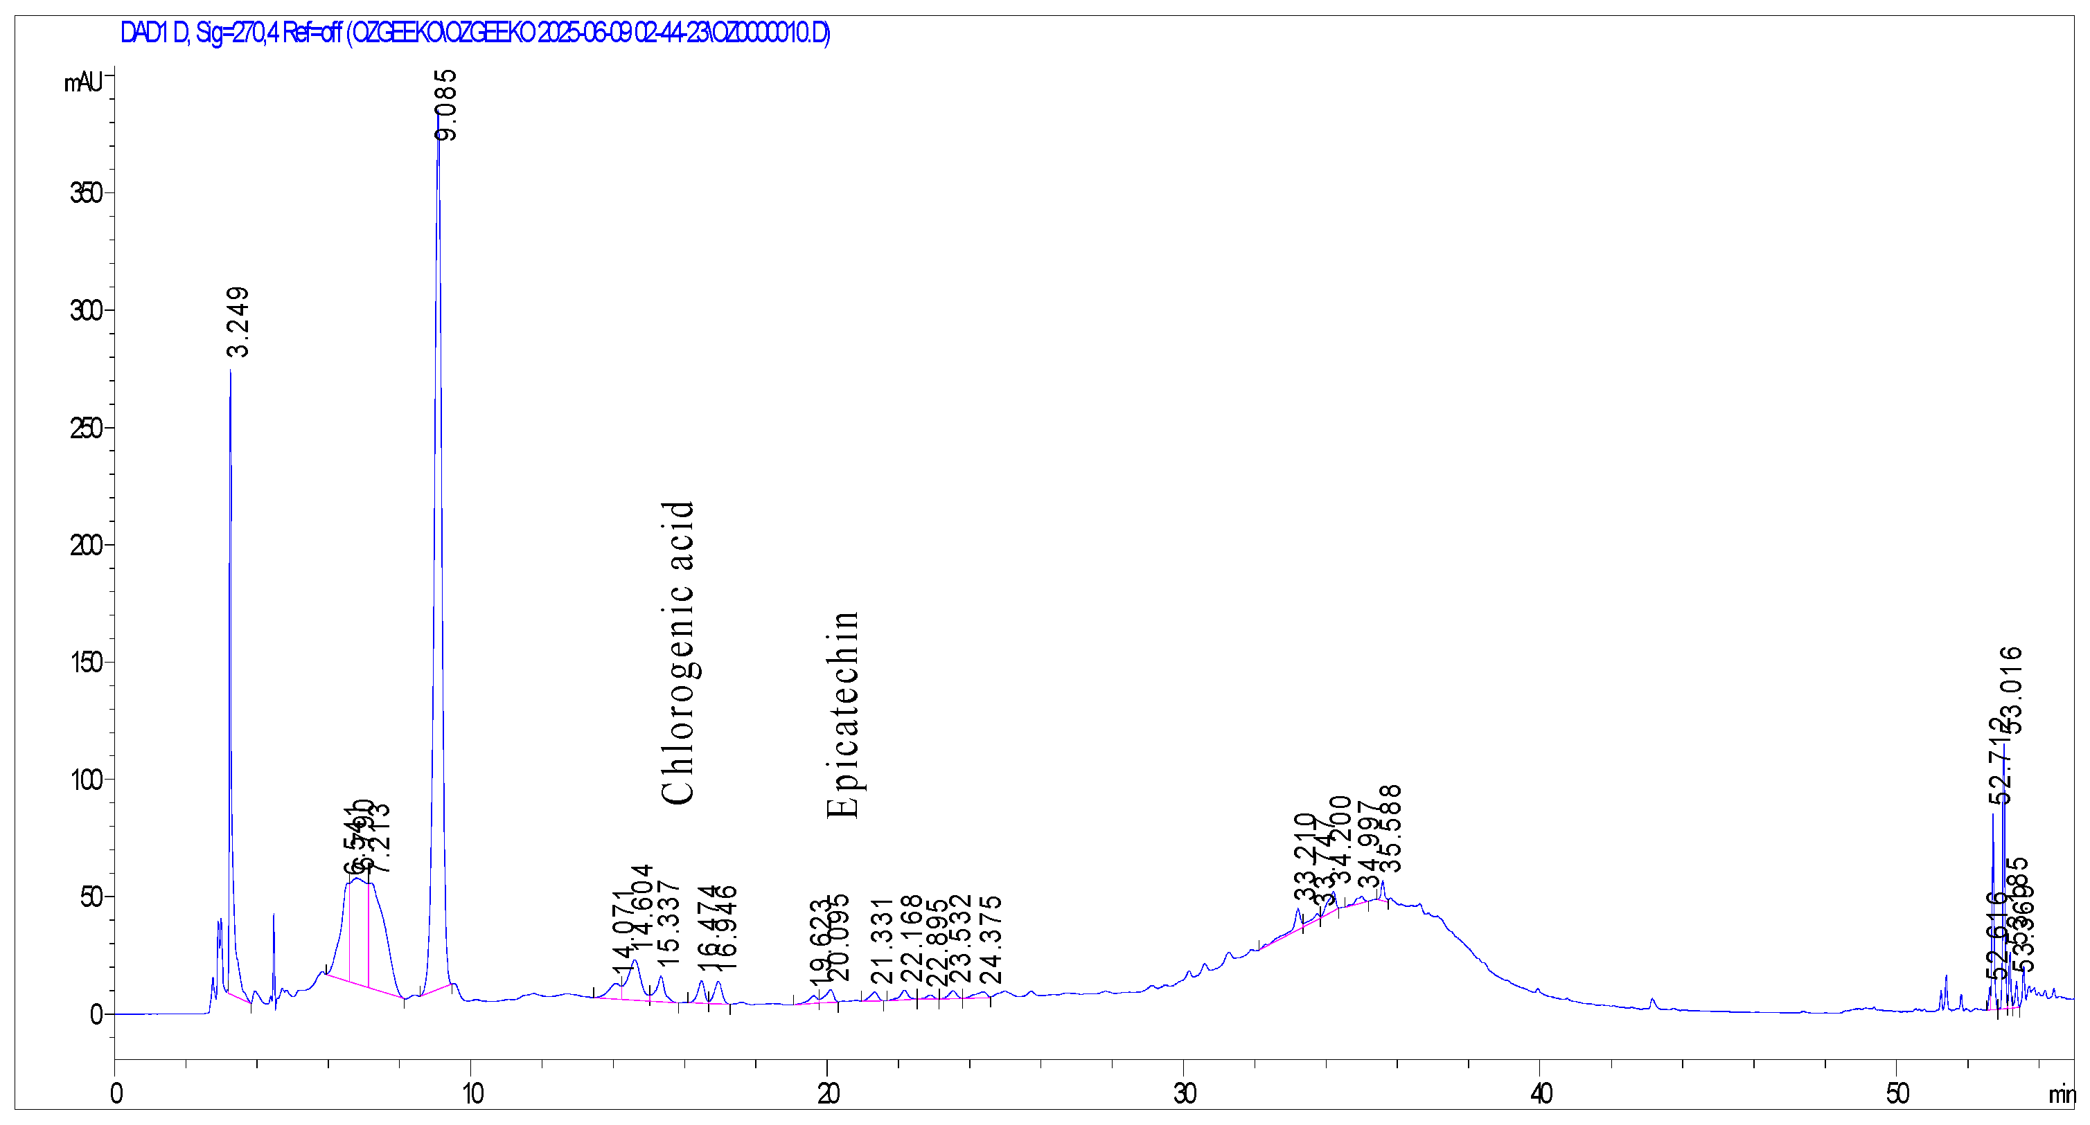Click the 15.337 peak label
This screenshot has width=2090, height=1125.
point(668,923)
